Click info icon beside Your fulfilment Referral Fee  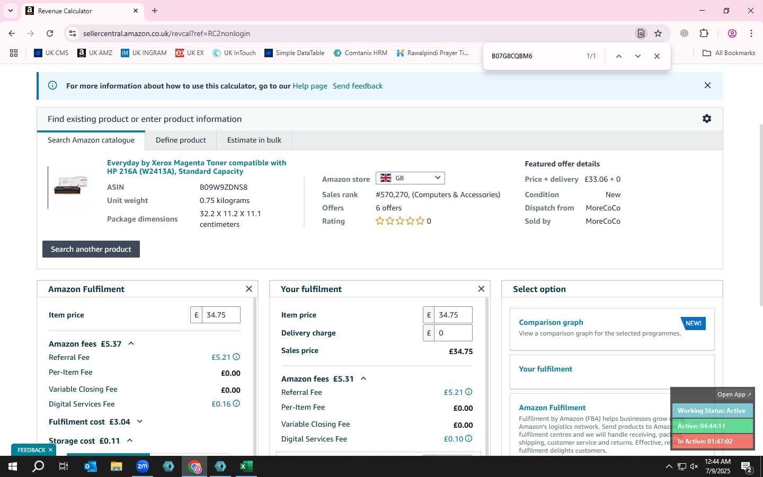point(468,392)
